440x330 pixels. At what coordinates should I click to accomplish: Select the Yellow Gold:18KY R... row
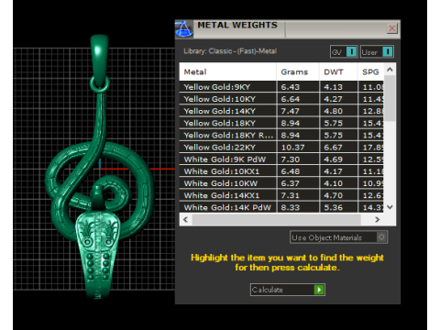tap(281, 135)
